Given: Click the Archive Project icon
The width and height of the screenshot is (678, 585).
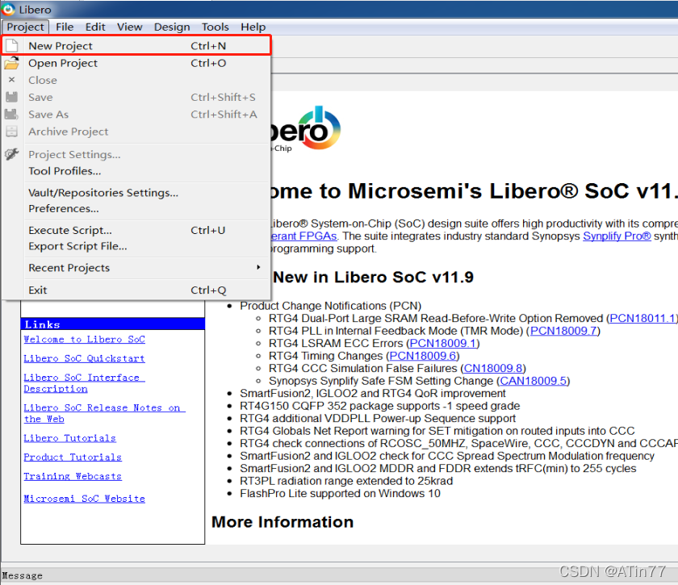Looking at the screenshot, I should coord(11,132).
